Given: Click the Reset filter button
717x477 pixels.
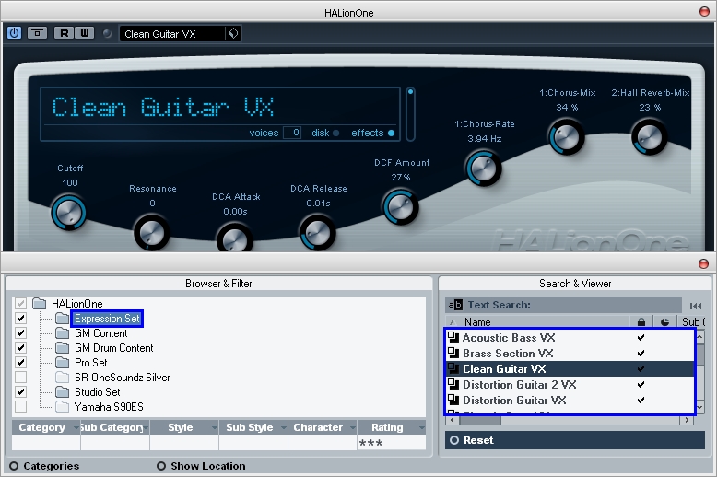Looking at the screenshot, I should click(x=575, y=440).
